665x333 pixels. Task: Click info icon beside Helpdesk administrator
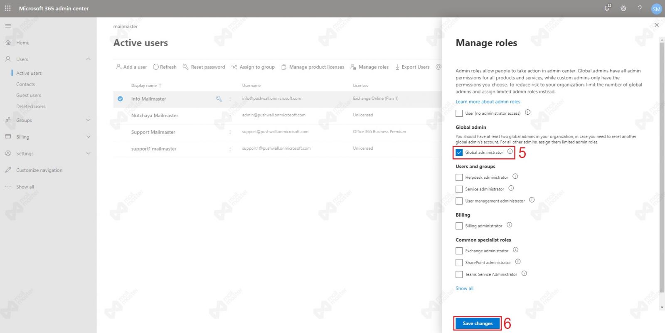pos(515,176)
